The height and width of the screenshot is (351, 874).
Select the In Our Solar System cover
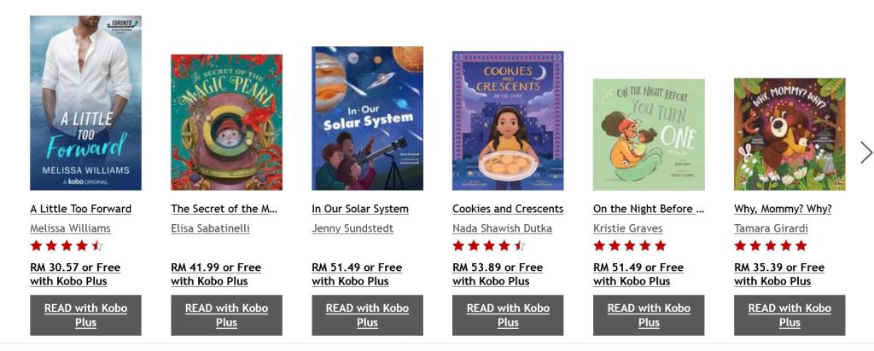pos(367,118)
